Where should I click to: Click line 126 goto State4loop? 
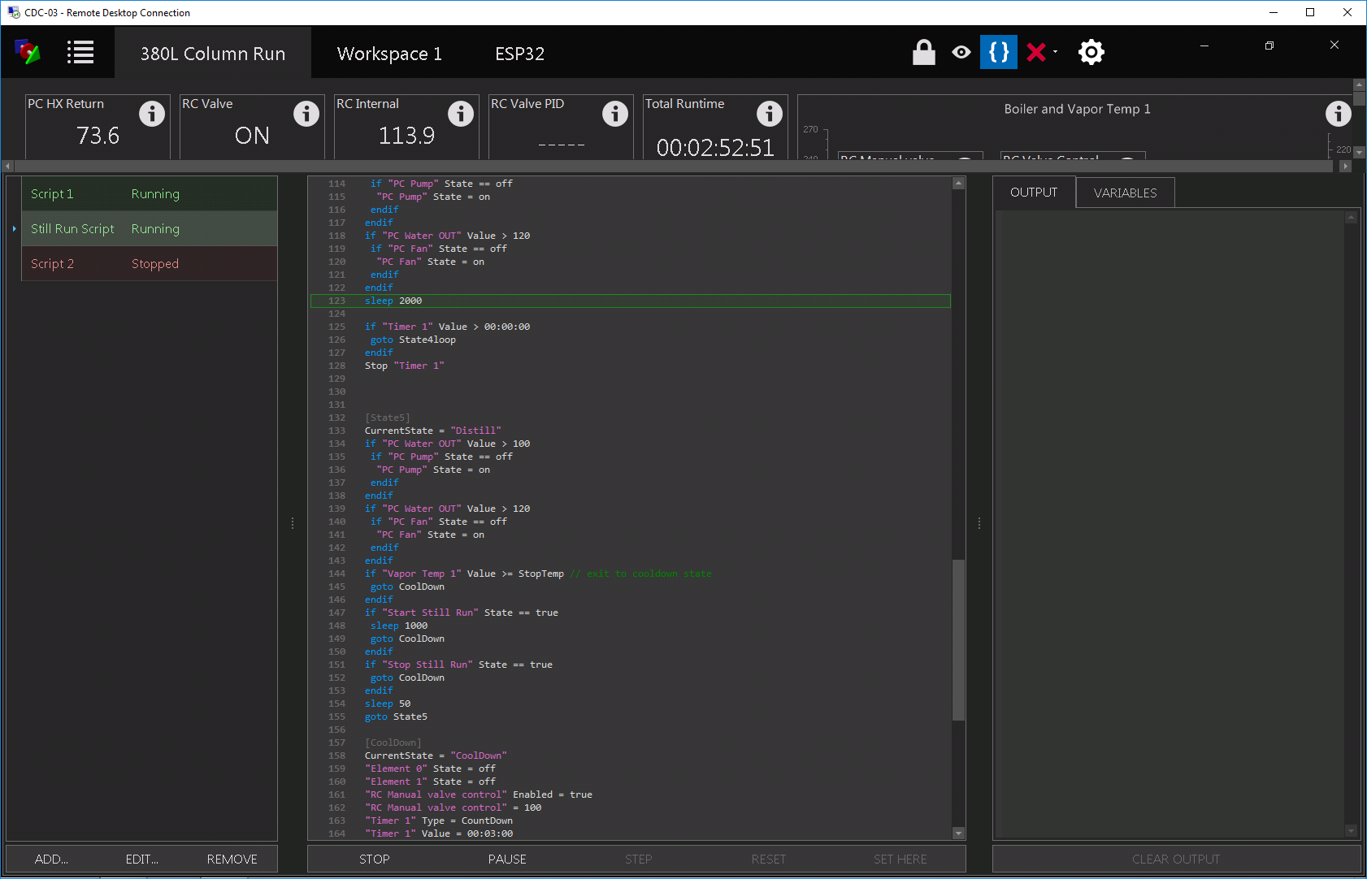(x=413, y=340)
